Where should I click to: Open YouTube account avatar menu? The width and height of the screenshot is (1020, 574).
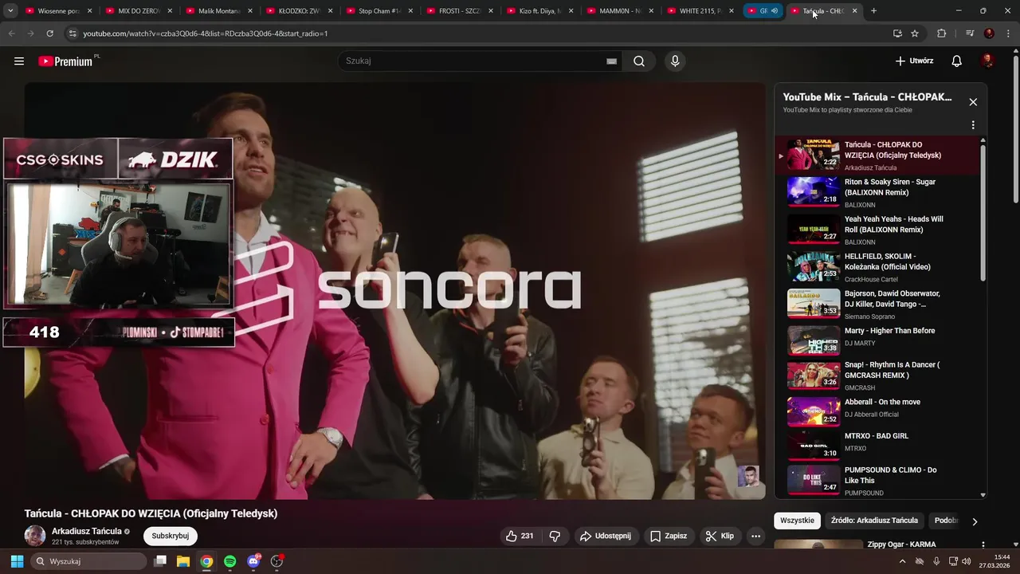point(987,61)
